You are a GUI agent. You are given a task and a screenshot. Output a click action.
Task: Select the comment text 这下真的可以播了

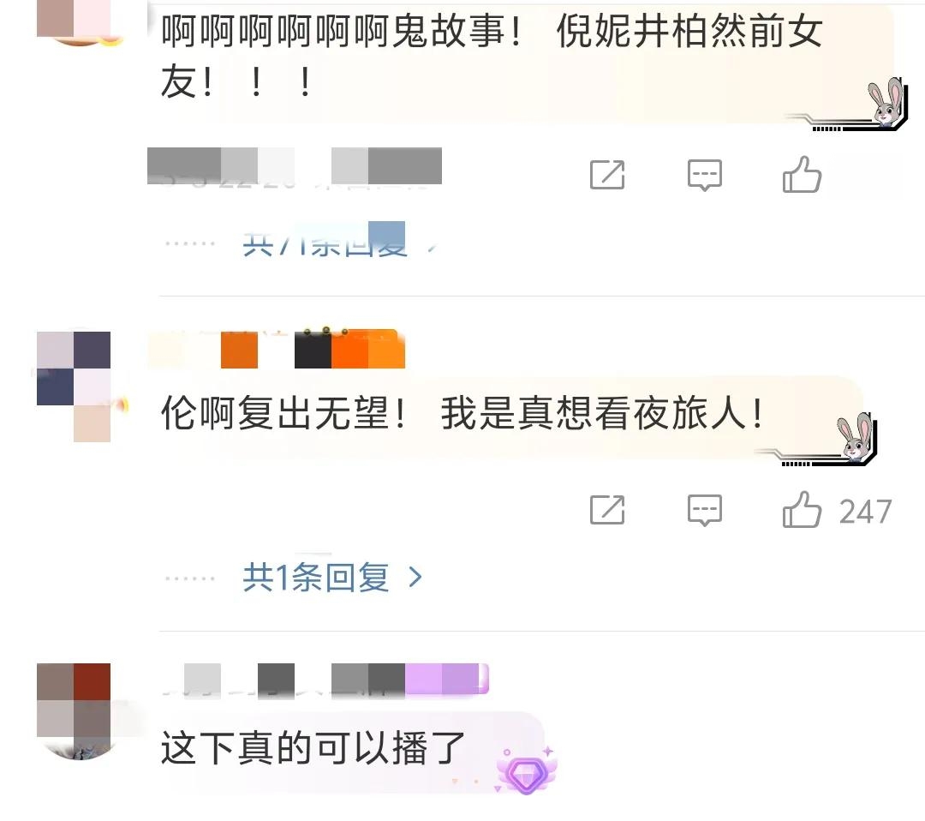point(313,748)
